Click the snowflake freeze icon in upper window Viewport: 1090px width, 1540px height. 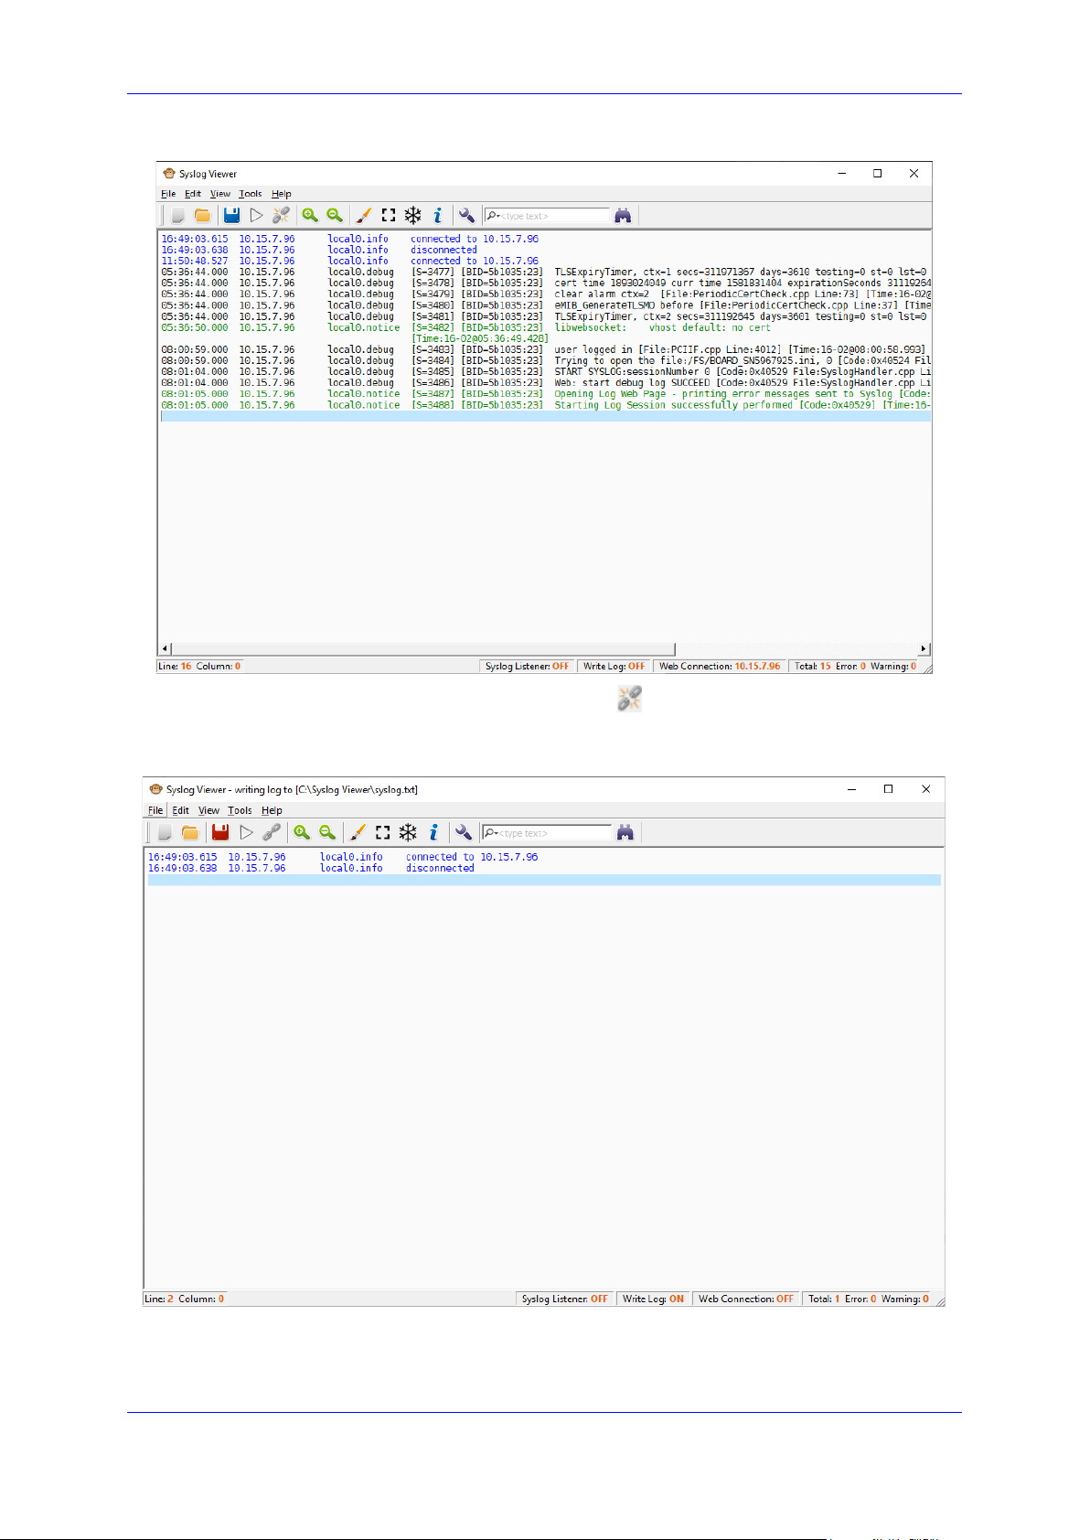[x=413, y=216]
